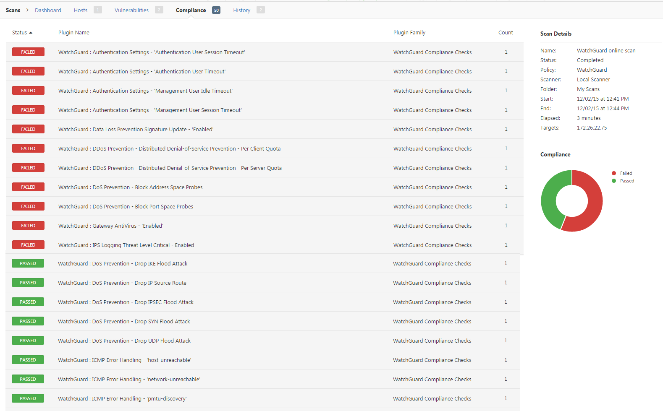This screenshot has height=411, width=663.
Task: Sort the table by Plugin Family
Action: coord(409,33)
